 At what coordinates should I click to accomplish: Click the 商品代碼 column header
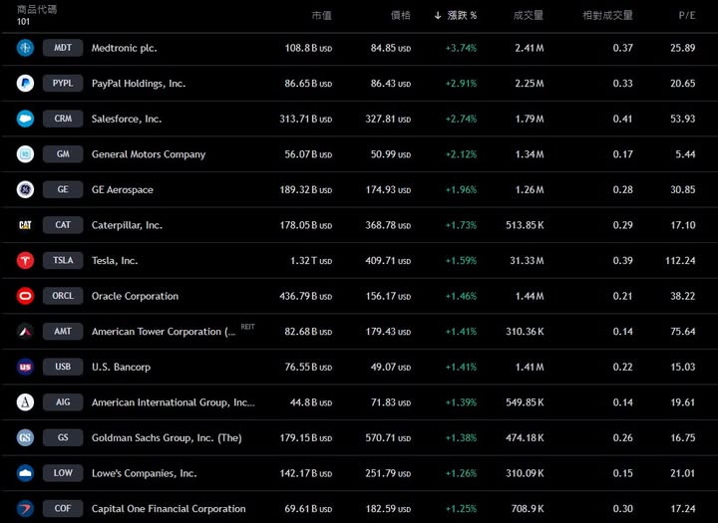(x=37, y=9)
